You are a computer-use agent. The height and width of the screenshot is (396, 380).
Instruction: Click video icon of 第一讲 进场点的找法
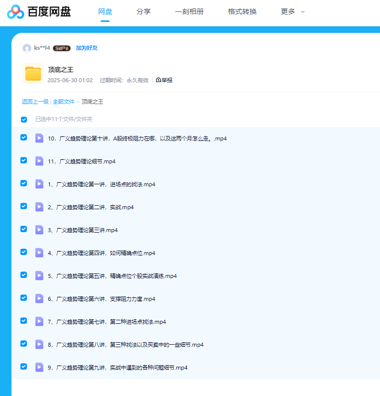click(x=39, y=184)
